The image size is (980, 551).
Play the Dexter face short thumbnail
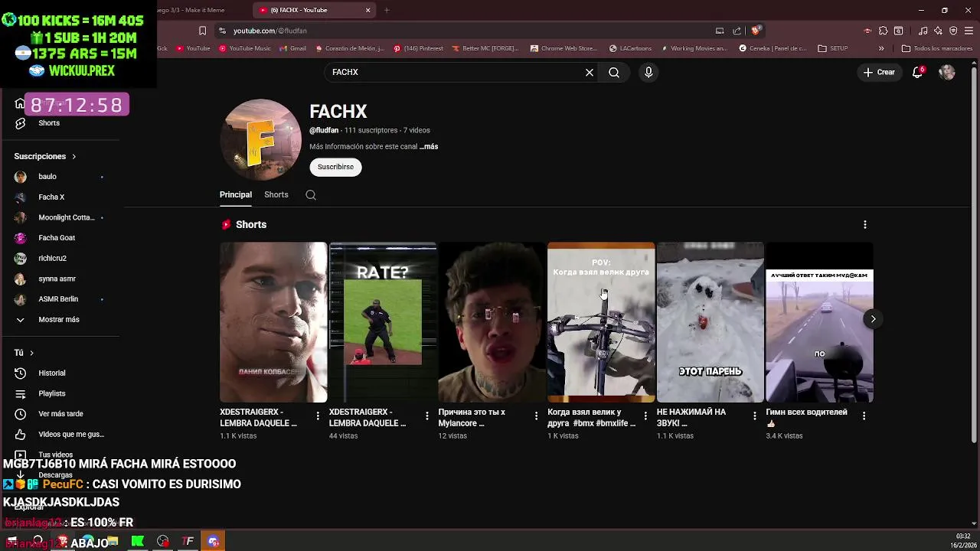coord(273,322)
